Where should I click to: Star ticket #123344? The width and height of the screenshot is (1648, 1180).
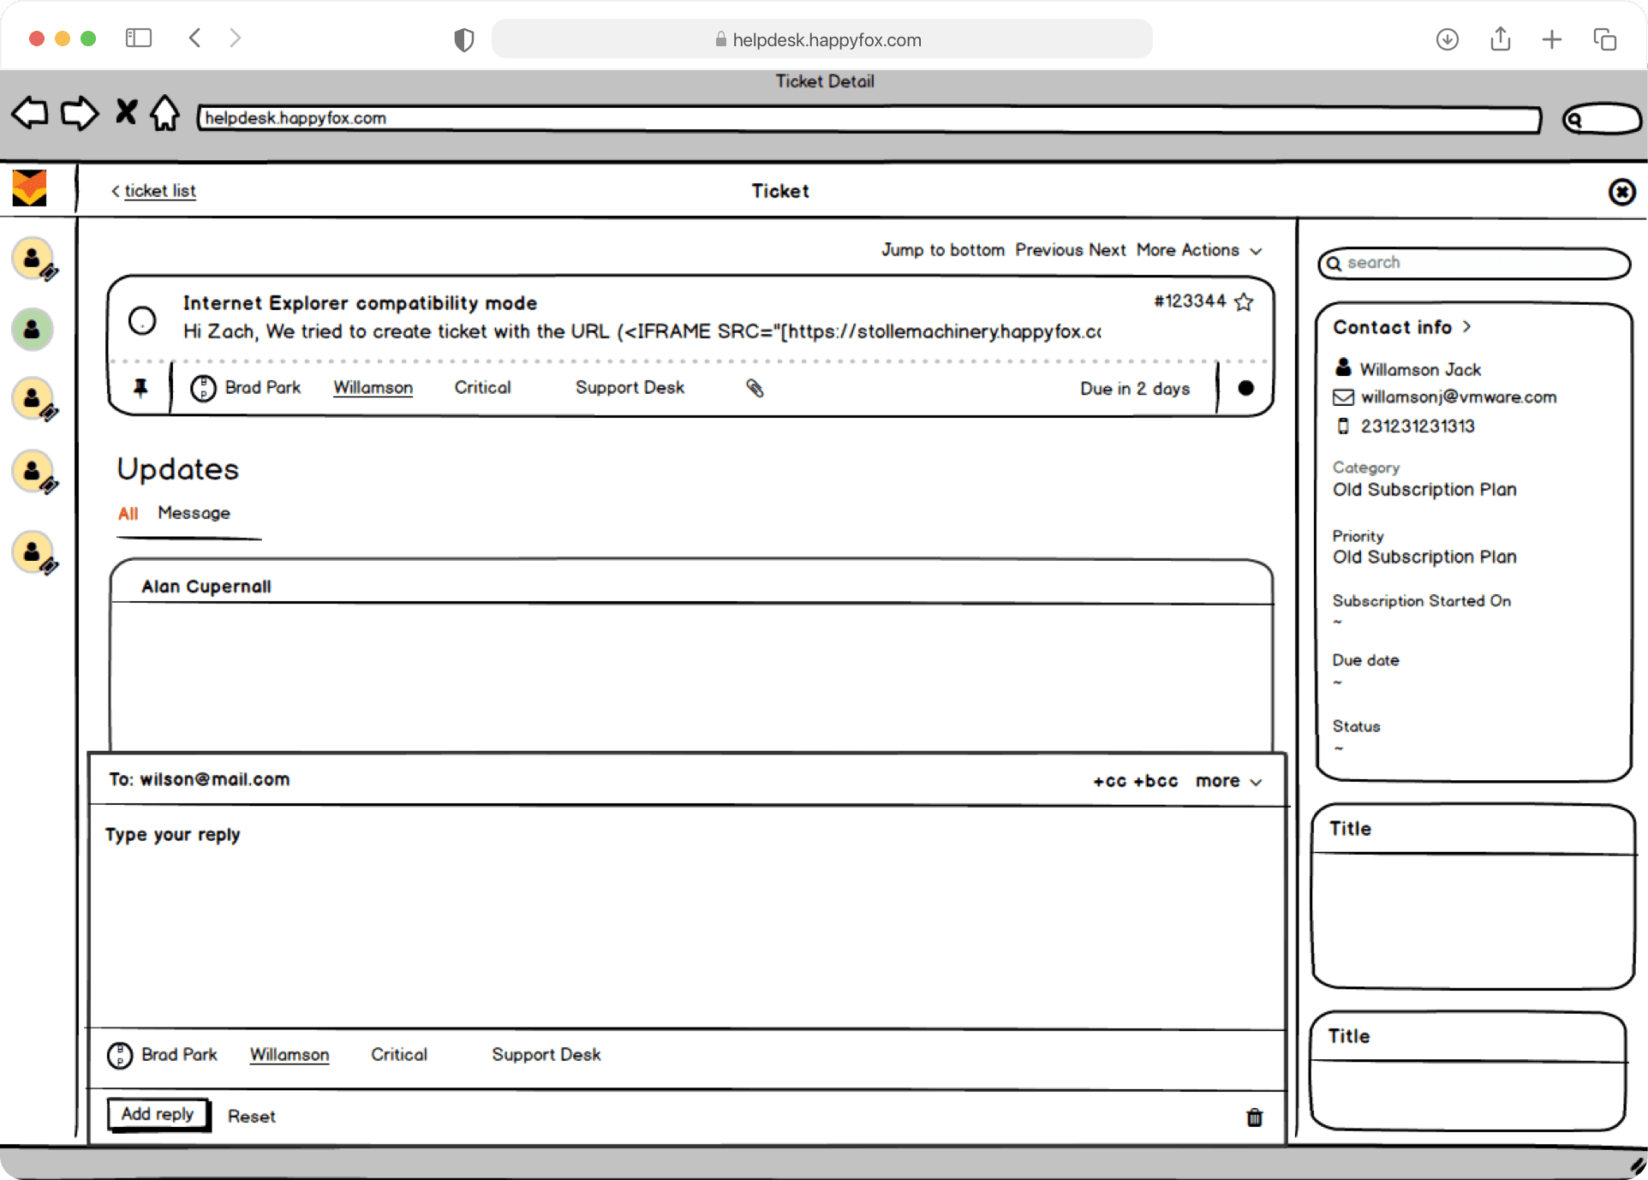tap(1244, 301)
